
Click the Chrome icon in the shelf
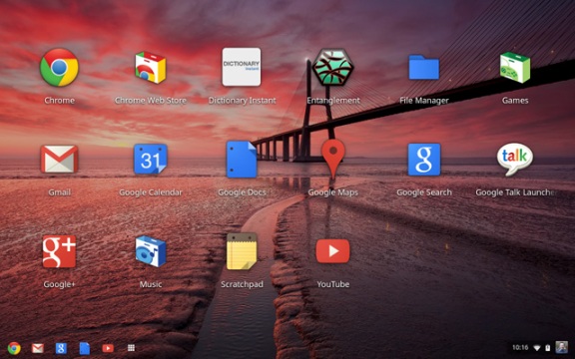coord(14,348)
